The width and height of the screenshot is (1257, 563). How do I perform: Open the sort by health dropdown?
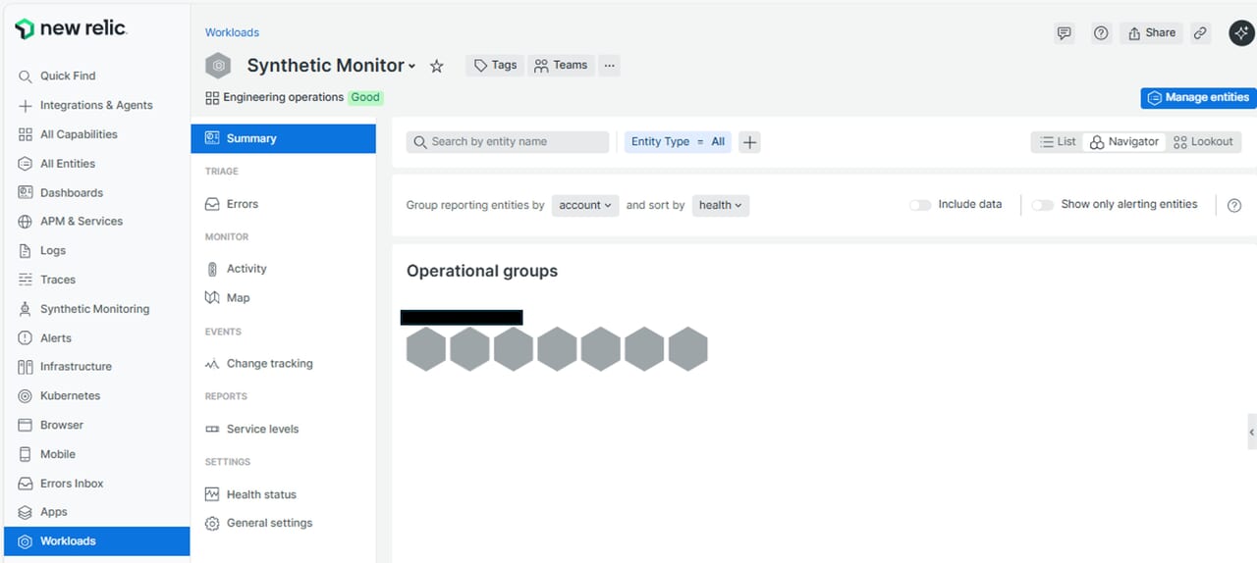click(720, 205)
